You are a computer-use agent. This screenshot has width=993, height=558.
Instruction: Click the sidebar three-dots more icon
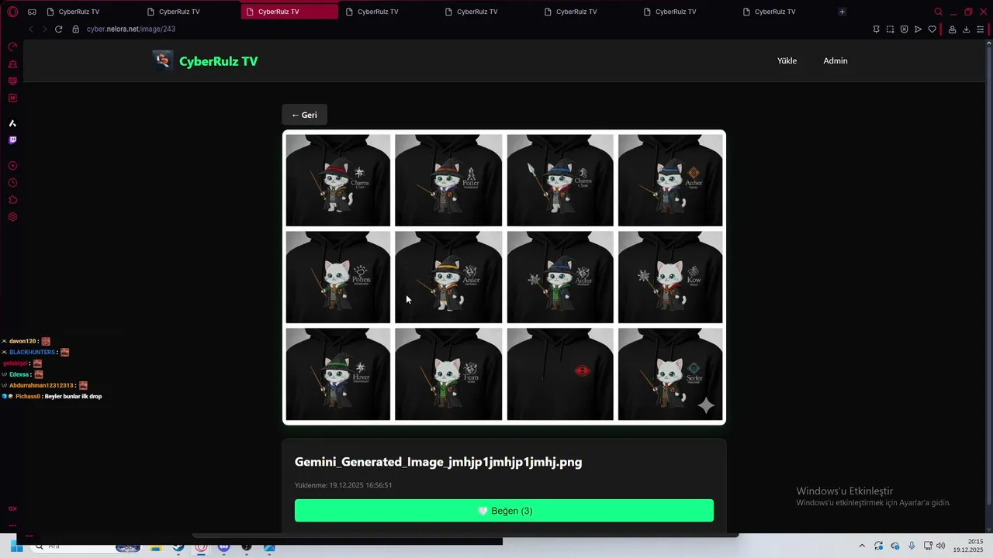12,525
